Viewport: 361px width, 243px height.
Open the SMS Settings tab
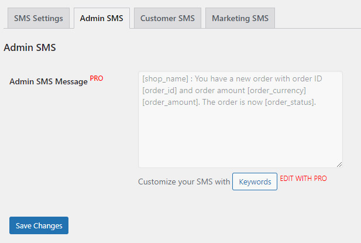point(39,18)
